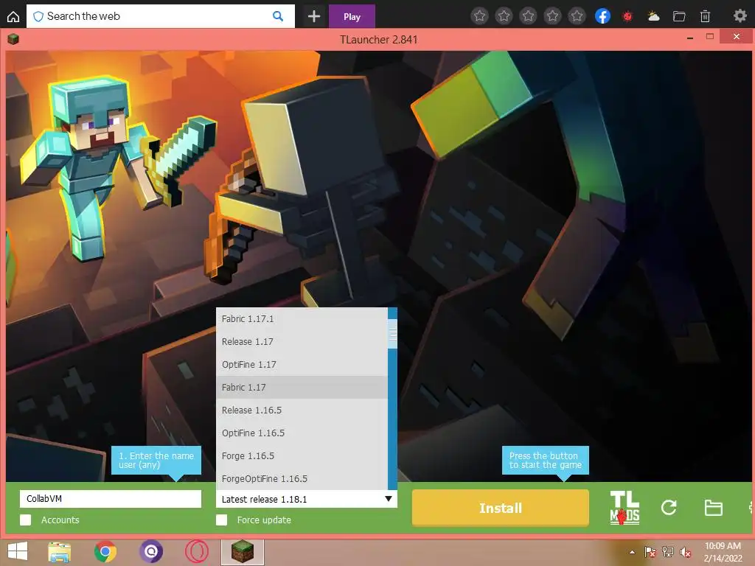This screenshot has height=566, width=755.
Task: Launch Google Chrome from taskbar
Action: pos(105,551)
